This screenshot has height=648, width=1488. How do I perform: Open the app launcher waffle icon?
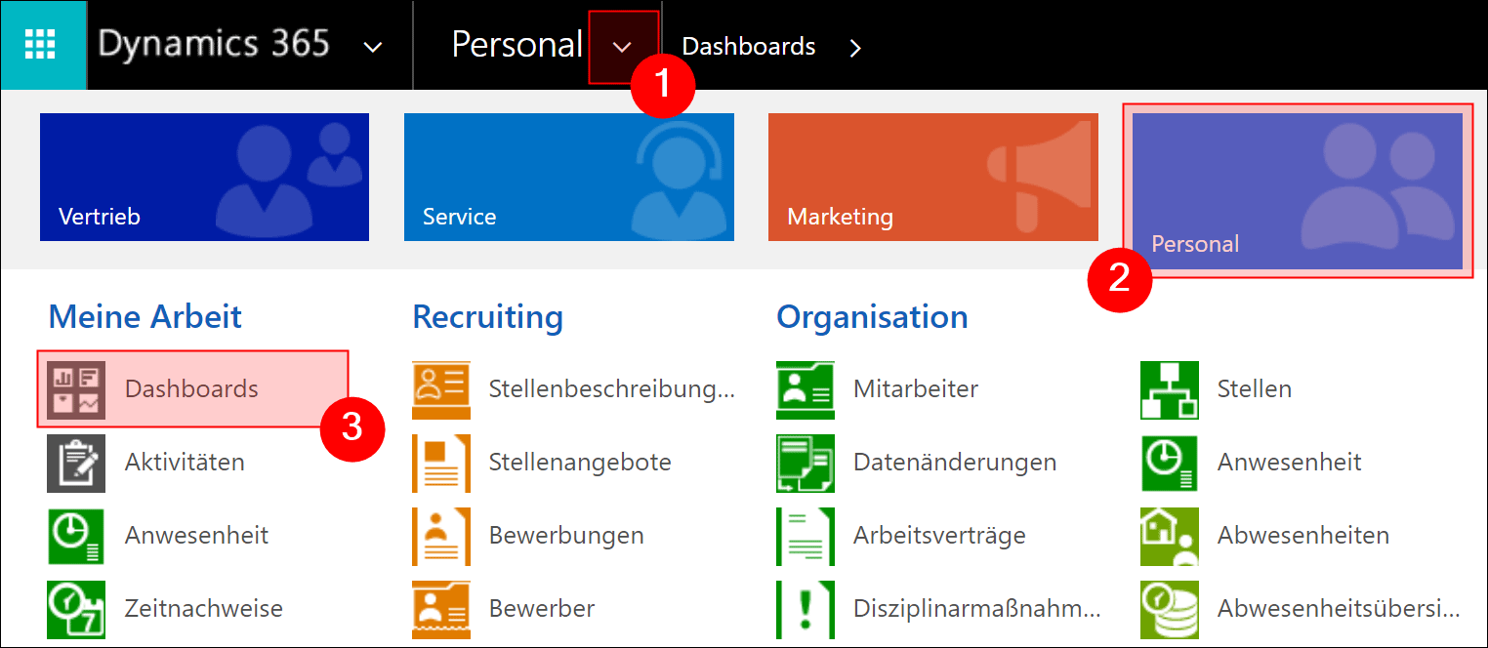(41, 45)
